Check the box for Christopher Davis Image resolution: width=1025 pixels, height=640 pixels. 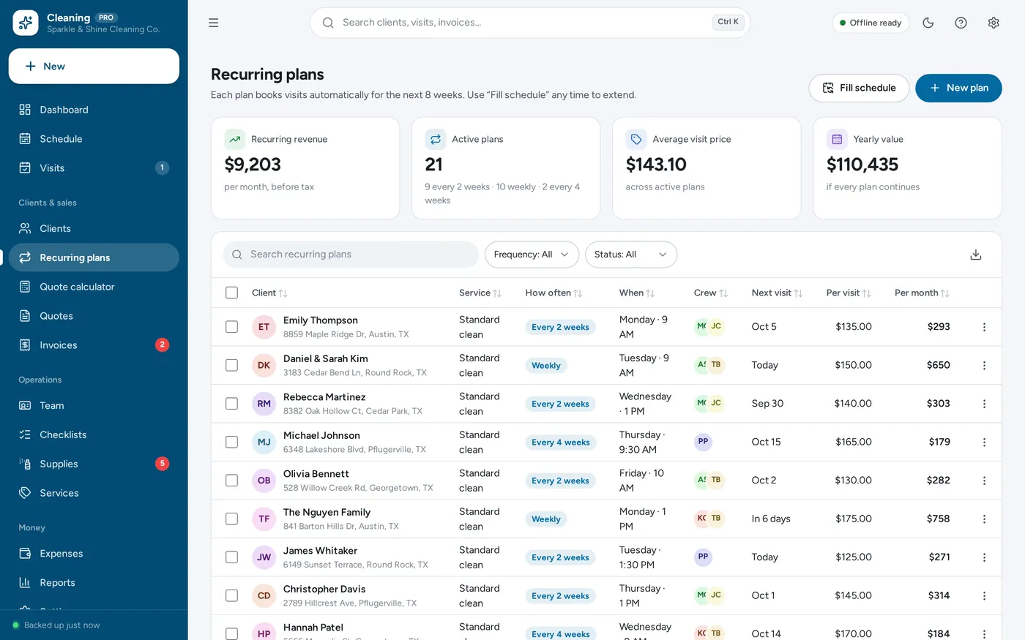[x=231, y=595]
